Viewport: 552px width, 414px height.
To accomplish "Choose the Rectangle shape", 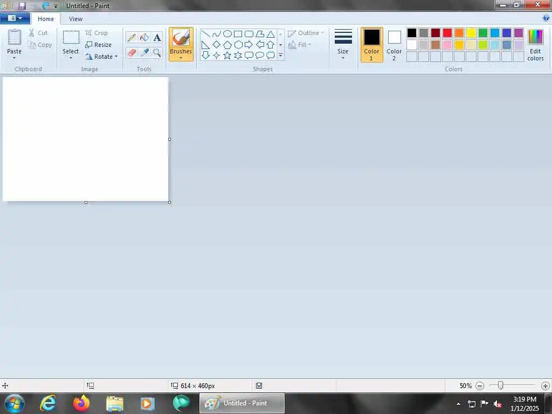I will [x=238, y=34].
